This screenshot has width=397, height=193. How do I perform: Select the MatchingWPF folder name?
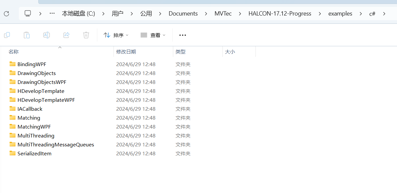(x=34, y=127)
